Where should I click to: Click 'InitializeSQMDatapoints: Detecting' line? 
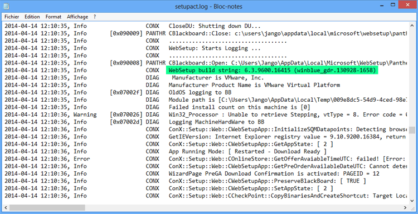pyautogui.click(x=288, y=130)
